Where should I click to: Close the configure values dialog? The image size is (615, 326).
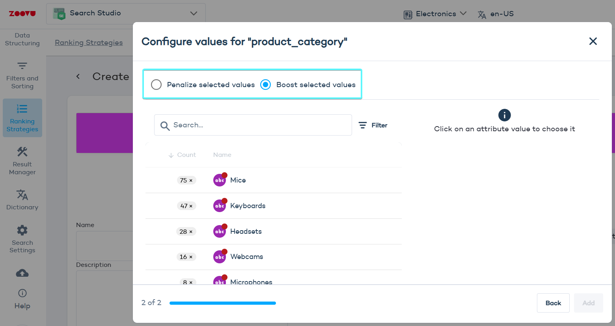pos(593,41)
